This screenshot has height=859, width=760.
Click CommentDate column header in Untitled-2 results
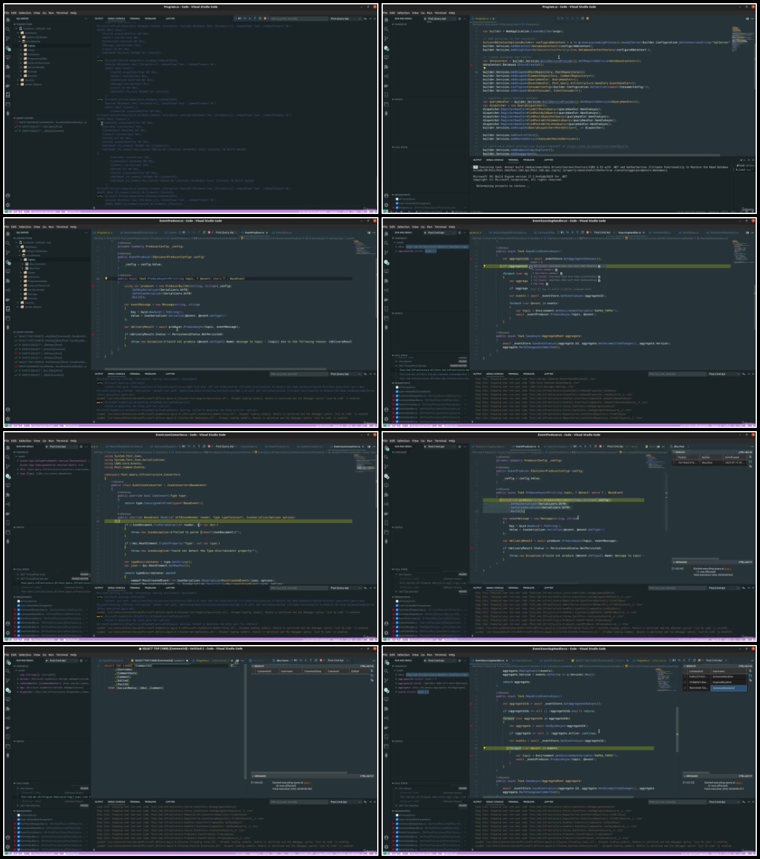[x=313, y=671]
